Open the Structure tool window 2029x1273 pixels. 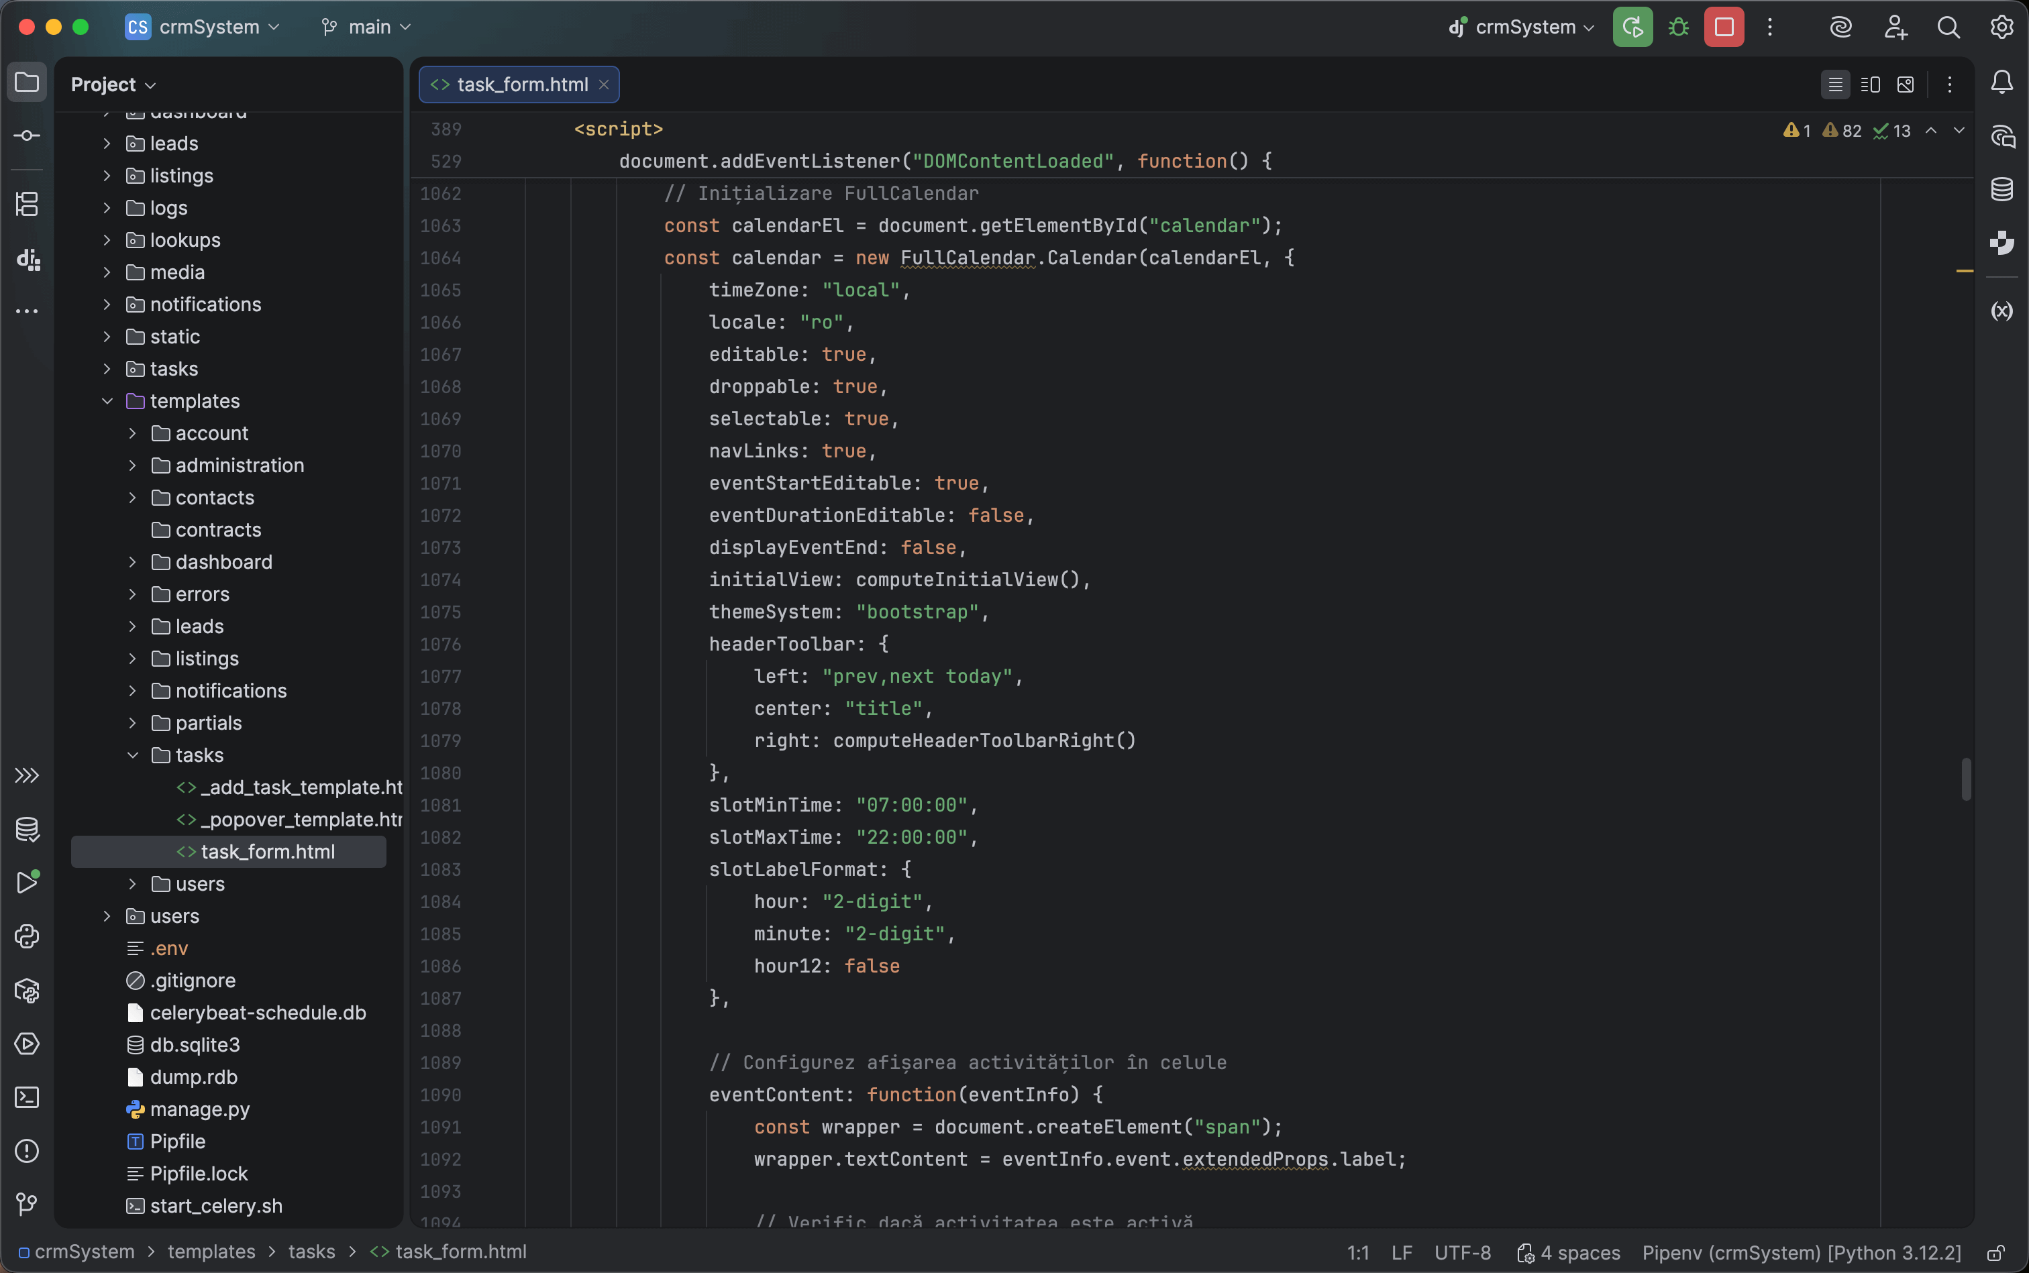28,204
